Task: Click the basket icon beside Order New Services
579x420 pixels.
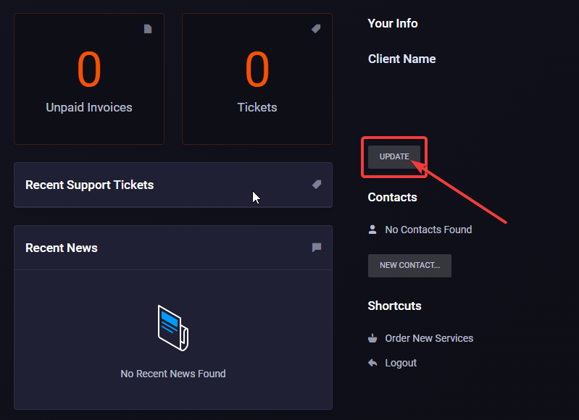Action: click(372, 338)
